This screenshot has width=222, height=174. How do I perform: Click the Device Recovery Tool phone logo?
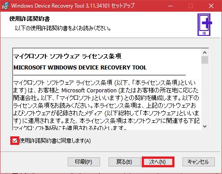(205, 25)
